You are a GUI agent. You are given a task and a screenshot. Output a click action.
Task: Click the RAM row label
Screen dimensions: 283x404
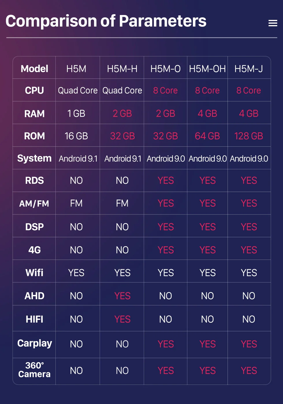click(34, 114)
